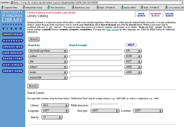The width and height of the screenshot is (184, 127).
Task: Click the keyword anywhere search term field
Action: (96, 51)
